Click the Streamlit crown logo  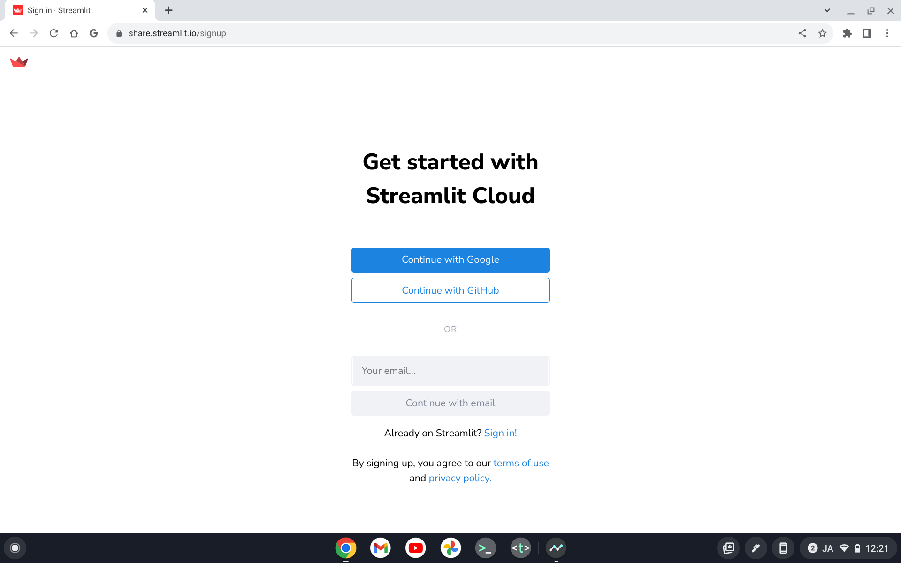pyautogui.click(x=19, y=61)
